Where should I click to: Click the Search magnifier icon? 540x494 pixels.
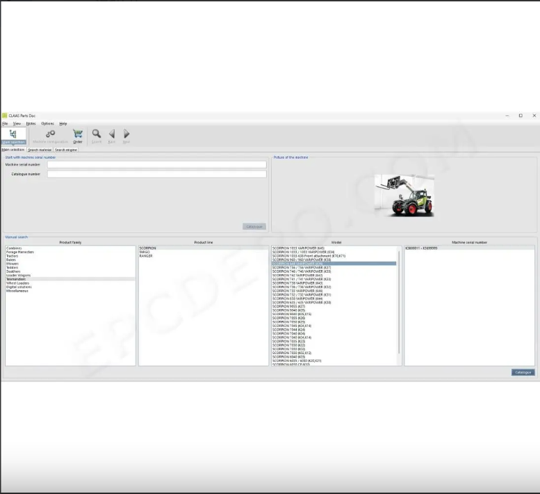click(97, 134)
